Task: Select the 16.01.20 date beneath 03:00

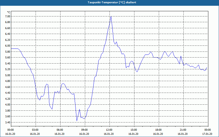Action: click(35, 134)
